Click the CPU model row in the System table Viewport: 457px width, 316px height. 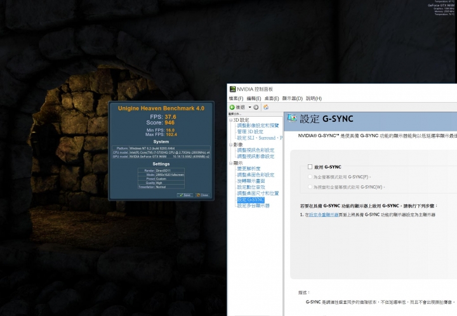pos(161,152)
